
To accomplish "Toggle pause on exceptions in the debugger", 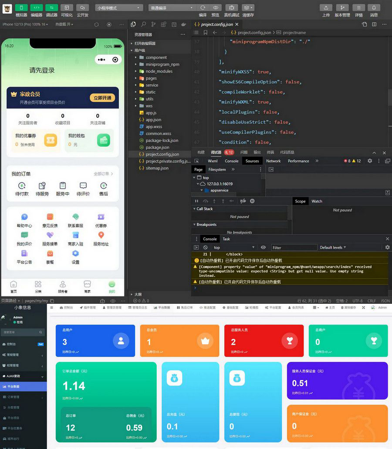I will [x=252, y=201].
